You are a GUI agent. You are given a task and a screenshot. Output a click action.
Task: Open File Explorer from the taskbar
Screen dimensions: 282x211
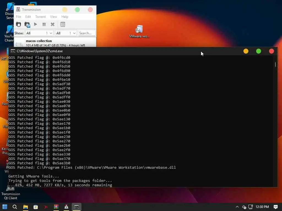pos(26,207)
